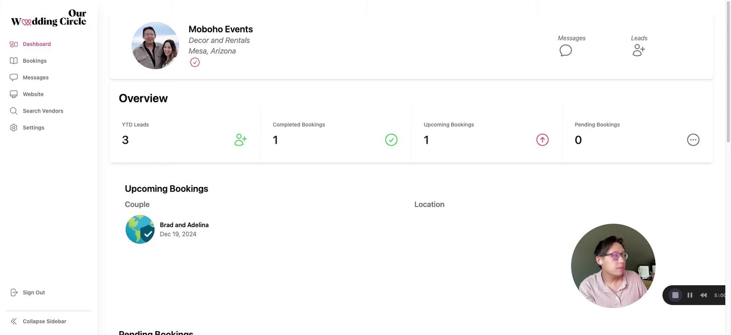
Task: Click the green YTD Leads person icon
Action: click(240, 140)
